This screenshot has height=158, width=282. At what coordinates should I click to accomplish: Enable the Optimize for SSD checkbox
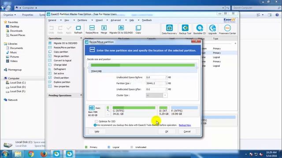96,121
